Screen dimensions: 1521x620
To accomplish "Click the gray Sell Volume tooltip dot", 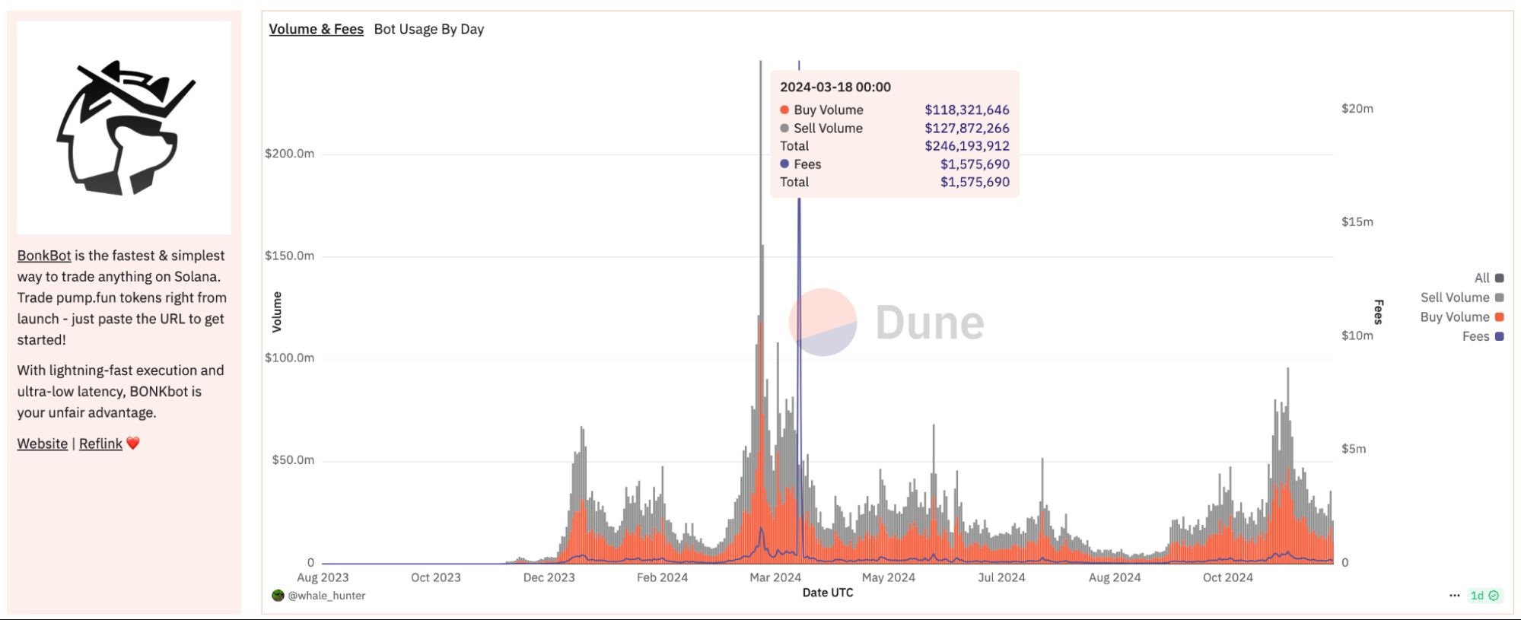I will (x=784, y=128).
